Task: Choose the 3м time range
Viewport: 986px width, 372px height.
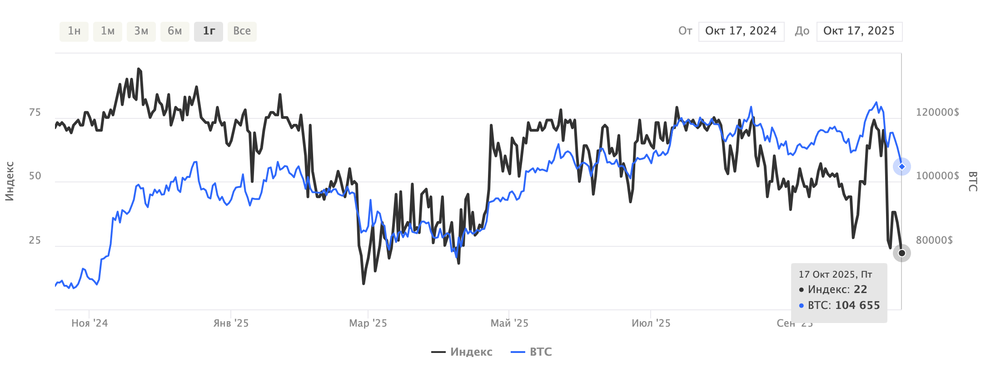Action: tap(141, 31)
